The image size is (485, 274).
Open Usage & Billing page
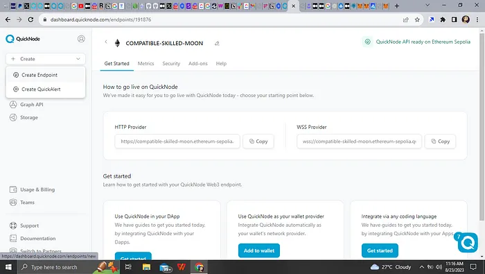(x=37, y=189)
